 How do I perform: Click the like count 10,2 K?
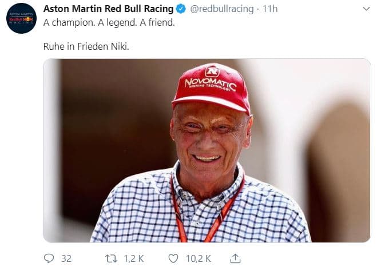pos(199,258)
